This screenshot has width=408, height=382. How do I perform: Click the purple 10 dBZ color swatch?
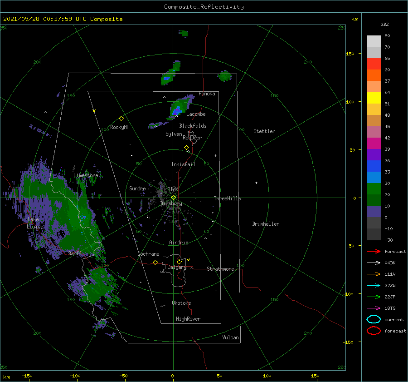pyautogui.click(x=374, y=211)
